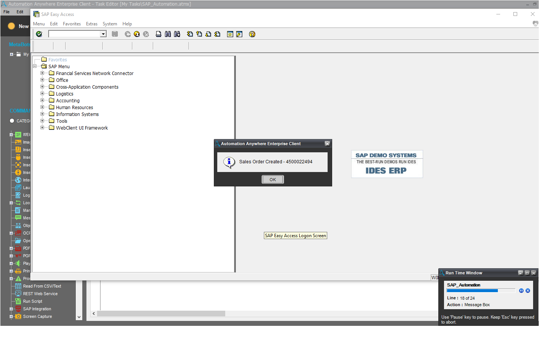The height and width of the screenshot is (341, 546).
Task: Expand the Accounting folder node
Action: pos(42,100)
